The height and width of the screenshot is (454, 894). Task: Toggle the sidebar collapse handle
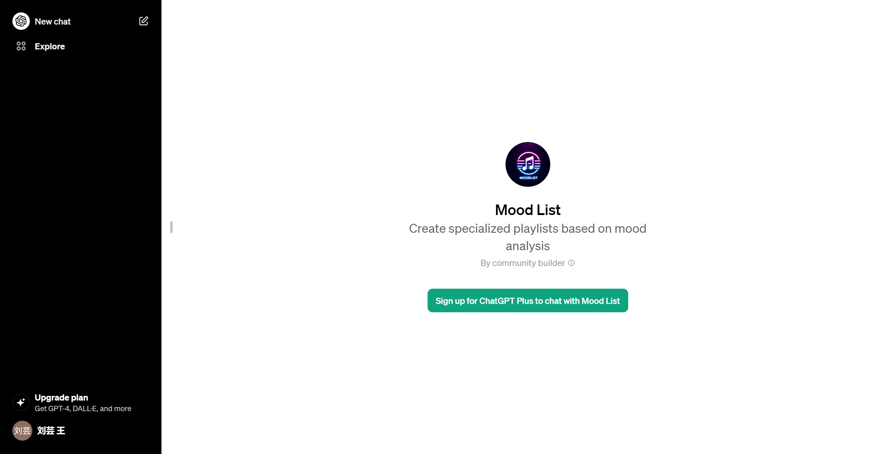(x=171, y=227)
